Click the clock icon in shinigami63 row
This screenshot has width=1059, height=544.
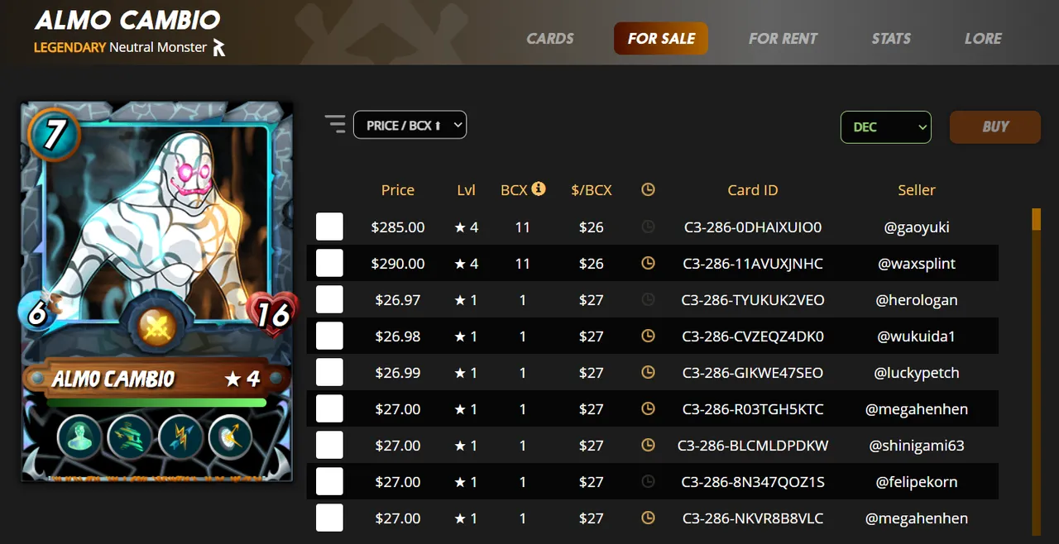(648, 445)
